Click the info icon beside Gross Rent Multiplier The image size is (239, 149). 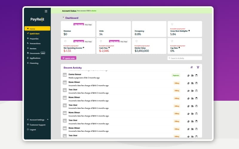[x=189, y=31]
